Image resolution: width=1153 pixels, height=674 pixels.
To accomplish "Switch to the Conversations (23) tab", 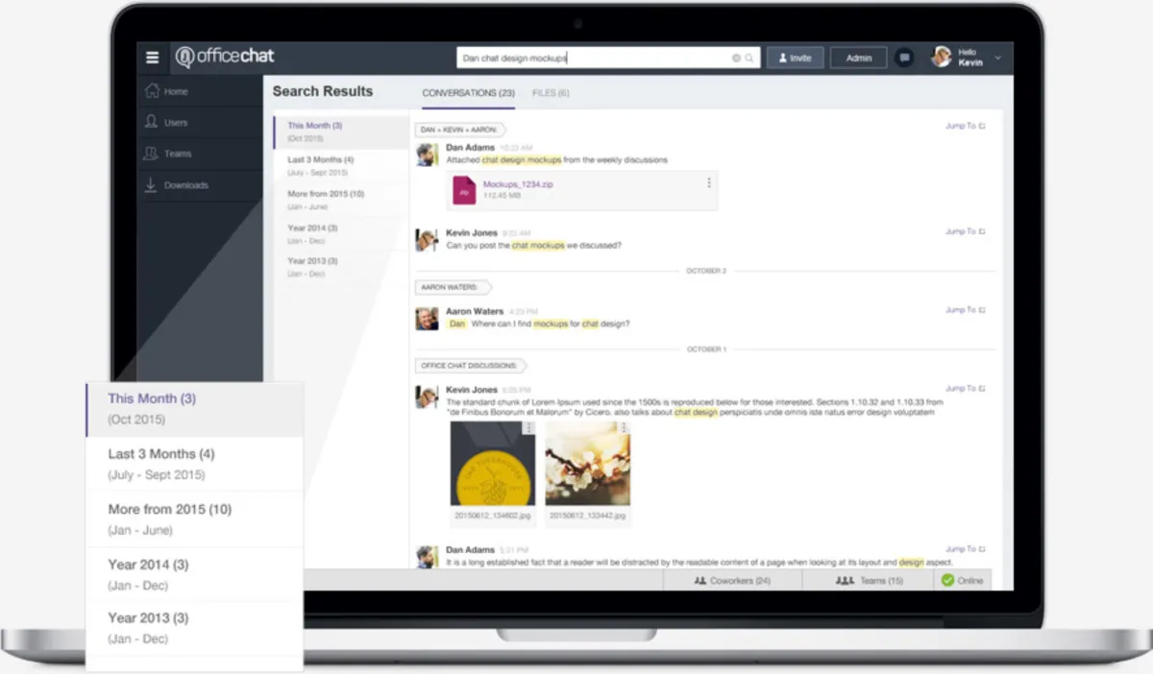I will pyautogui.click(x=468, y=93).
